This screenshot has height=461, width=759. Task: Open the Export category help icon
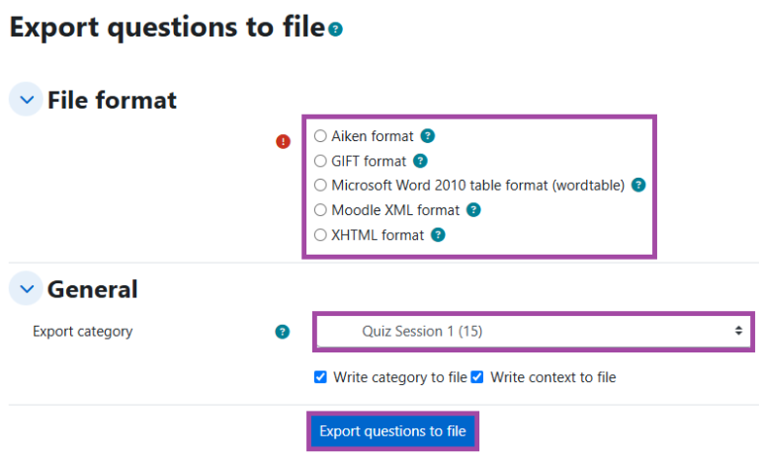point(283,332)
